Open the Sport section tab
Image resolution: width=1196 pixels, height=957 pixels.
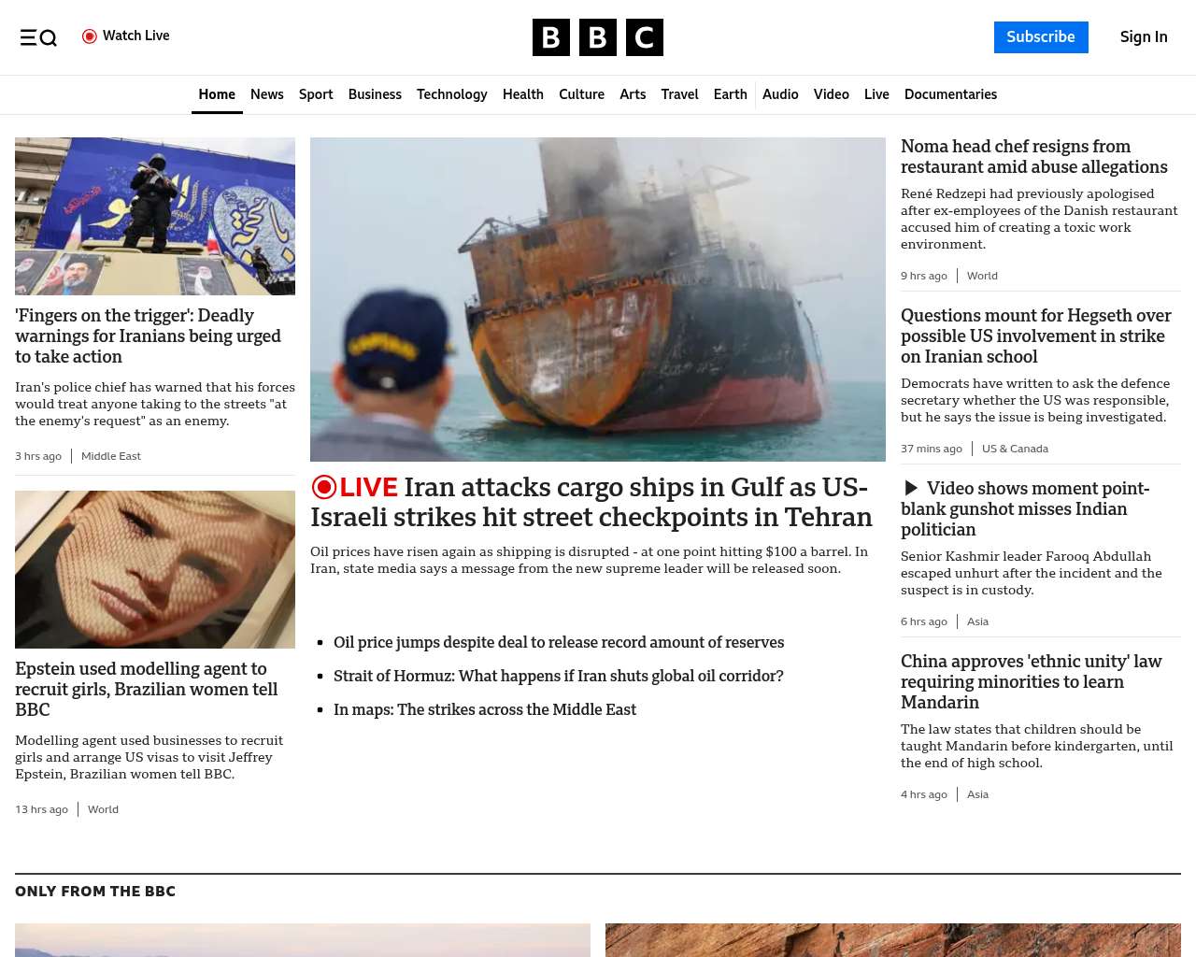[x=316, y=94]
